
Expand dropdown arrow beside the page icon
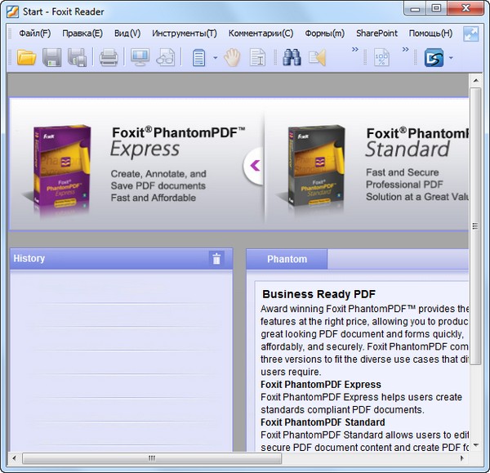pyautogui.click(x=215, y=58)
